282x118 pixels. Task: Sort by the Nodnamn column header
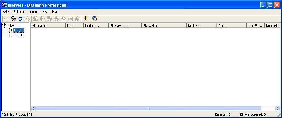pyautogui.click(x=48, y=26)
